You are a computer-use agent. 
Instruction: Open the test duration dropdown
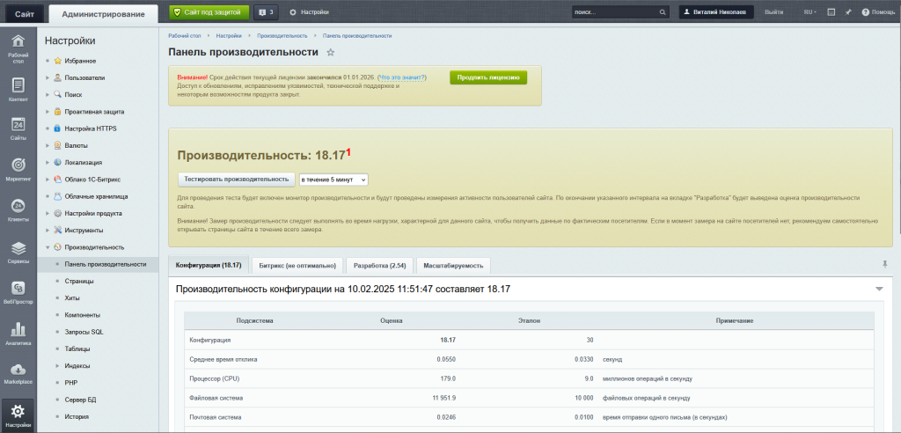coord(333,180)
